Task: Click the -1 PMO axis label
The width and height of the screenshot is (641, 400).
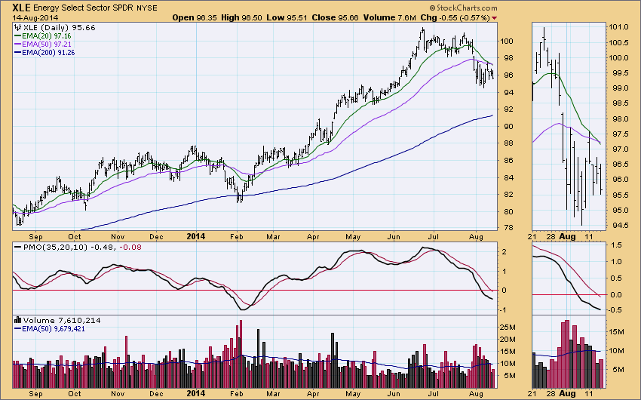Action: [505, 309]
